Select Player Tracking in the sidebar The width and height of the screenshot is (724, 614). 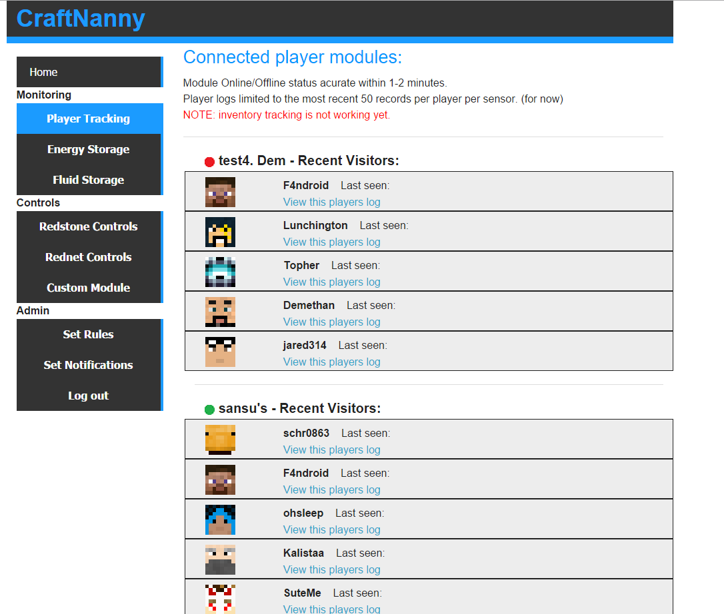89,119
